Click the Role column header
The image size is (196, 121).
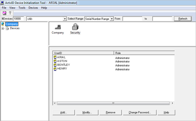(144, 53)
